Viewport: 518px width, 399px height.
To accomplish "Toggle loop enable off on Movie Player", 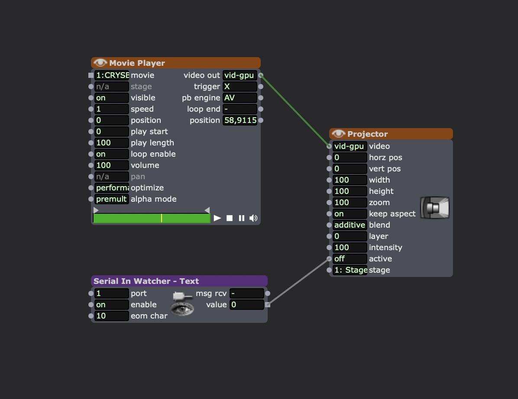I will (111, 154).
